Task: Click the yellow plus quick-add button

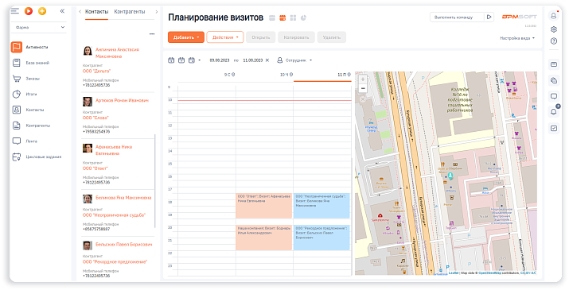Action: click(42, 11)
